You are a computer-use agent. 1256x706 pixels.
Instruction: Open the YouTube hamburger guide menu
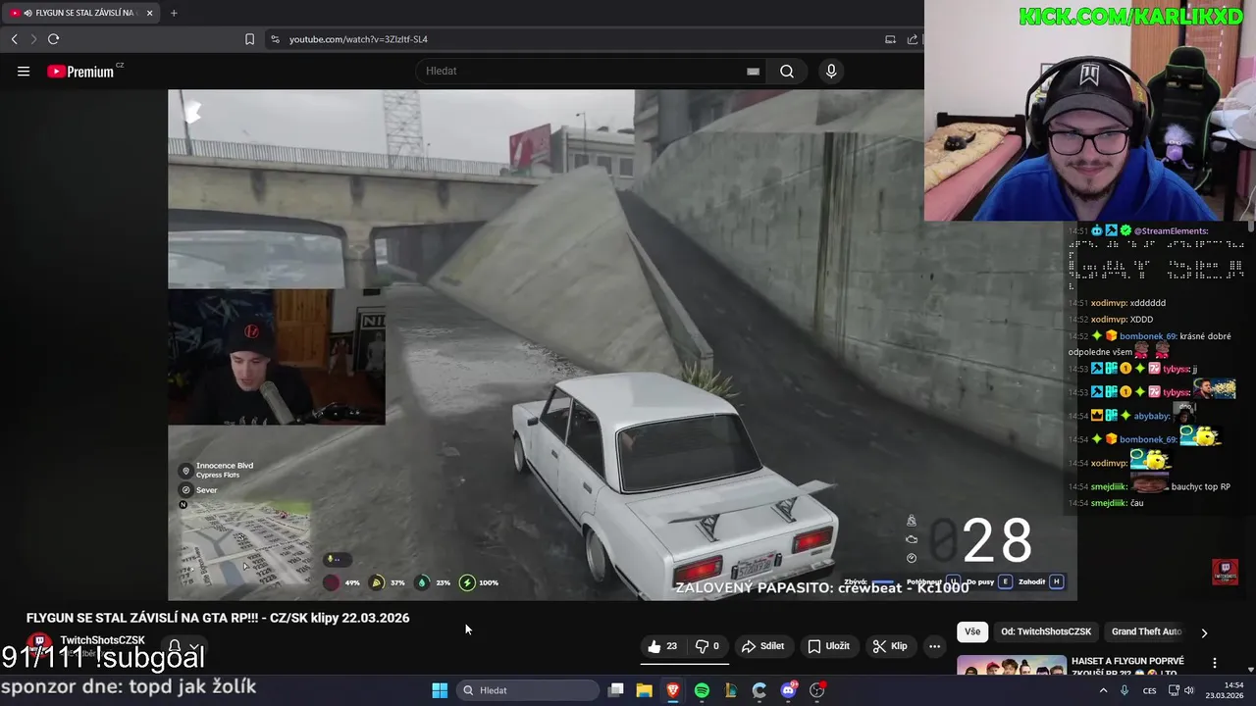tap(24, 71)
